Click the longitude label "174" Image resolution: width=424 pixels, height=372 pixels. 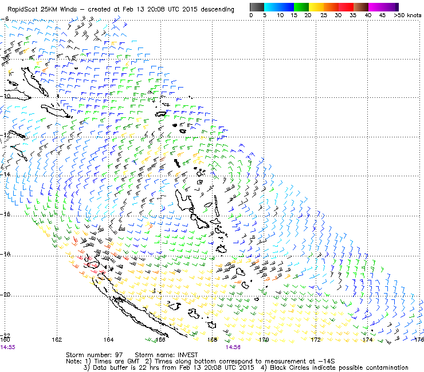pyautogui.click(x=367, y=339)
